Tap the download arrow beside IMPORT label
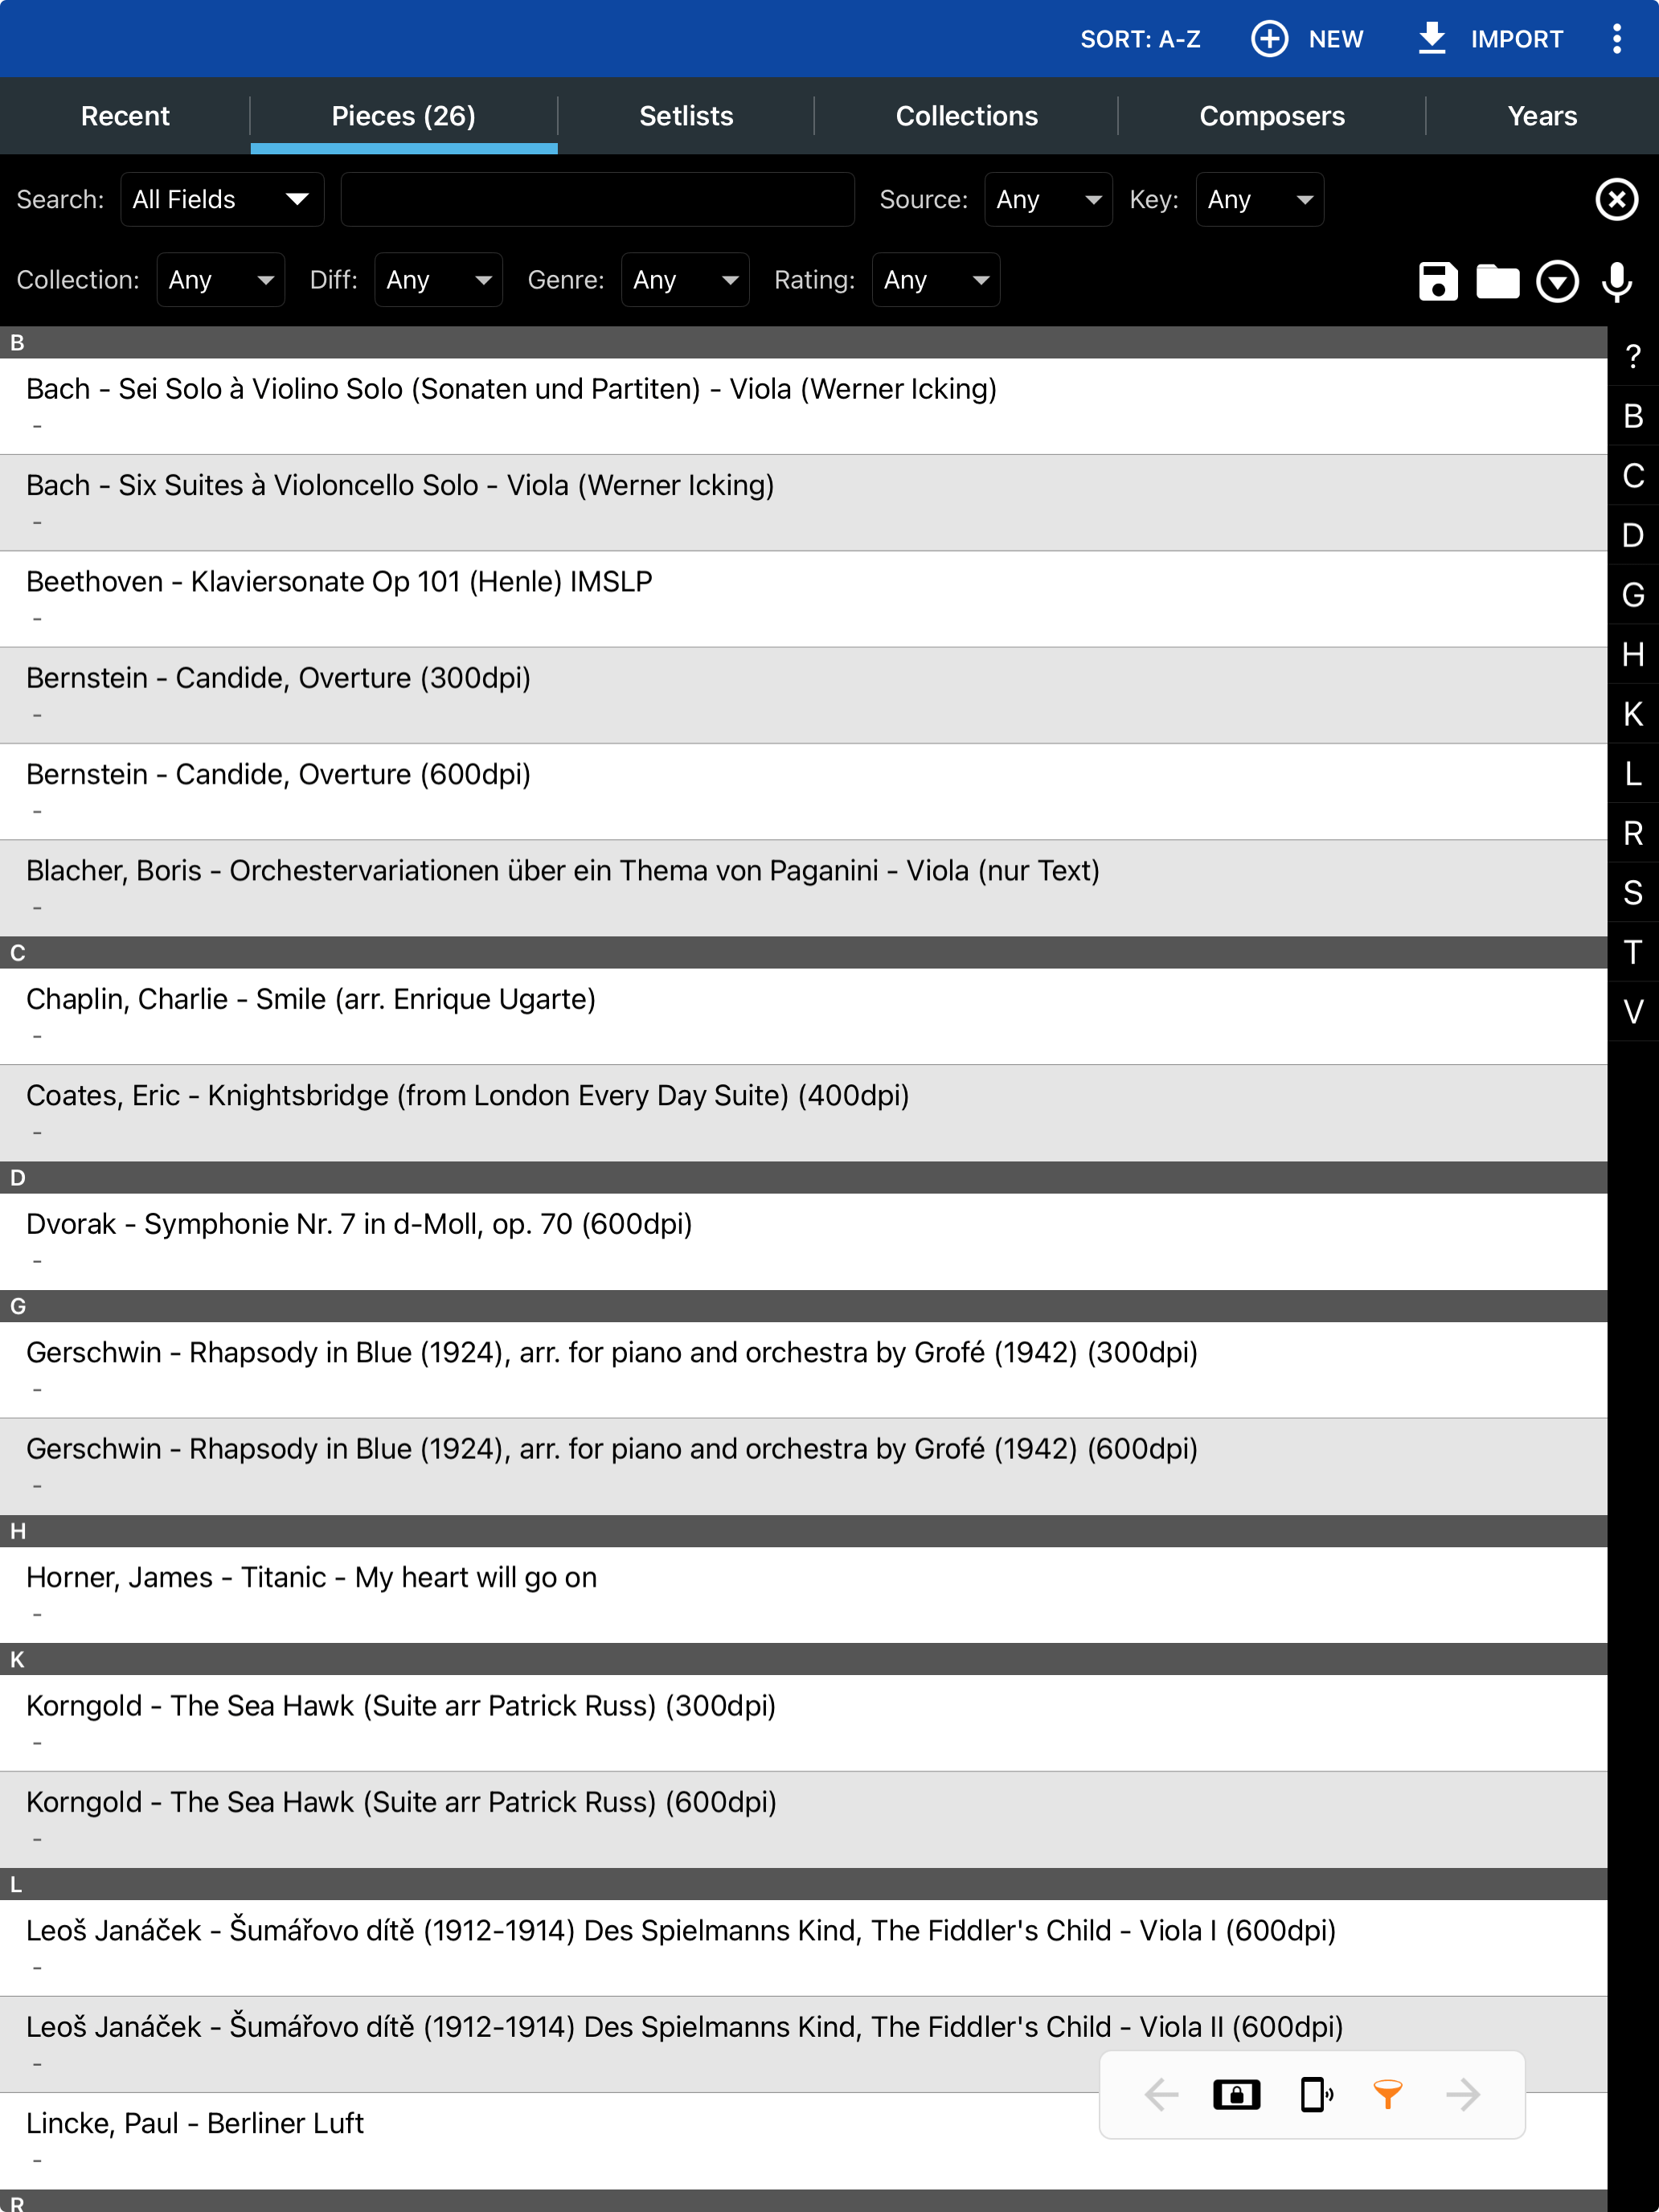This screenshot has height=2212, width=1659. click(x=1428, y=39)
